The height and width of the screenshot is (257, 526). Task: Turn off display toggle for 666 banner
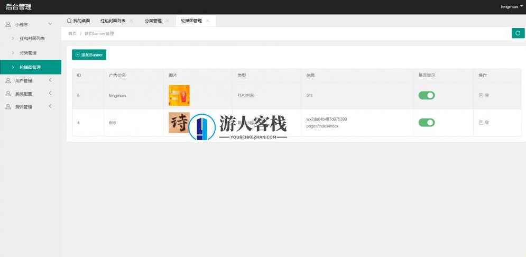tap(427, 123)
